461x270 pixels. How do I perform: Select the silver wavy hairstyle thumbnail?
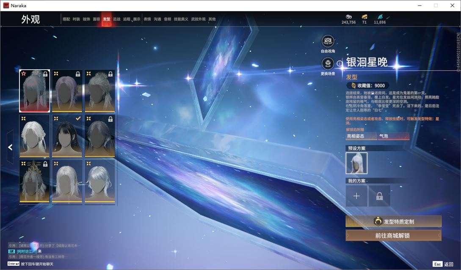pos(99,181)
